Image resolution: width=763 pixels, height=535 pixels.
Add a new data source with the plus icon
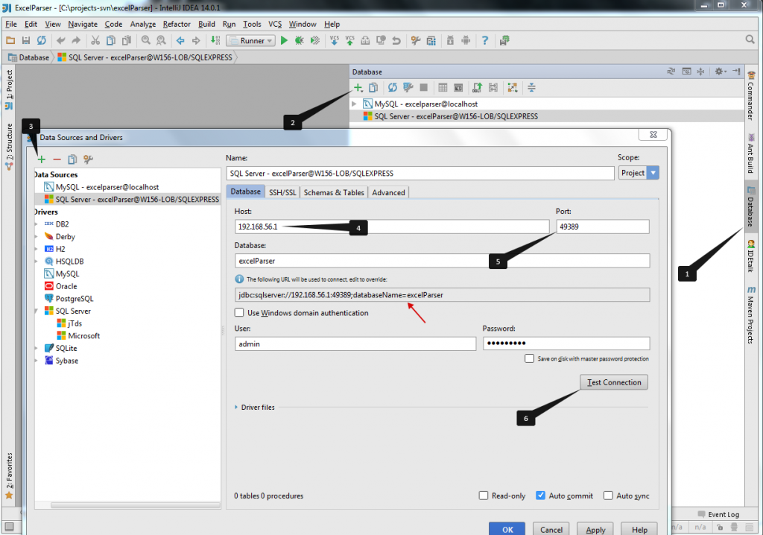pos(41,159)
